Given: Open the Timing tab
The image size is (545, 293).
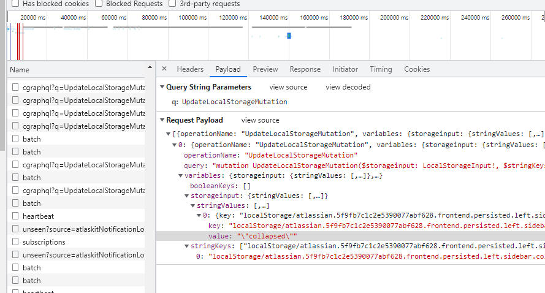Looking at the screenshot, I should 381,69.
